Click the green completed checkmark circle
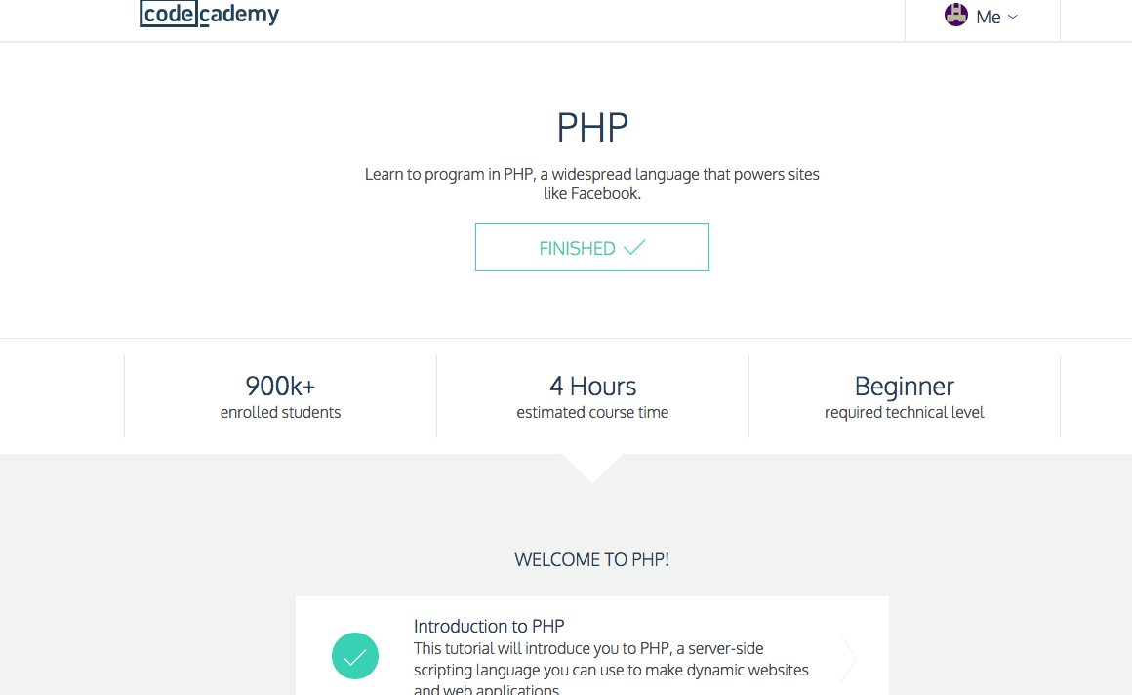Screen dimensions: 1132x695 [x=355, y=656]
